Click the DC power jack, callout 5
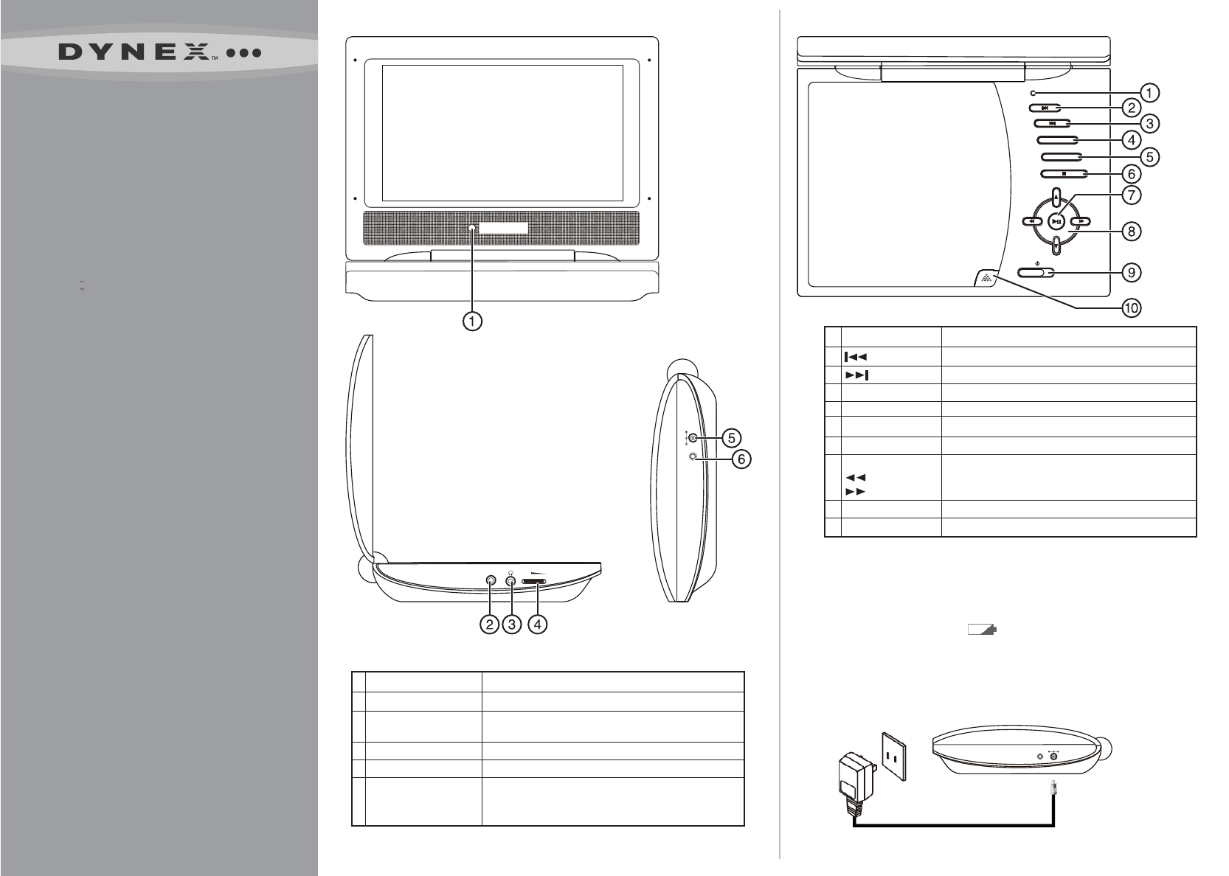The image size is (1229, 876). pyautogui.click(x=692, y=437)
